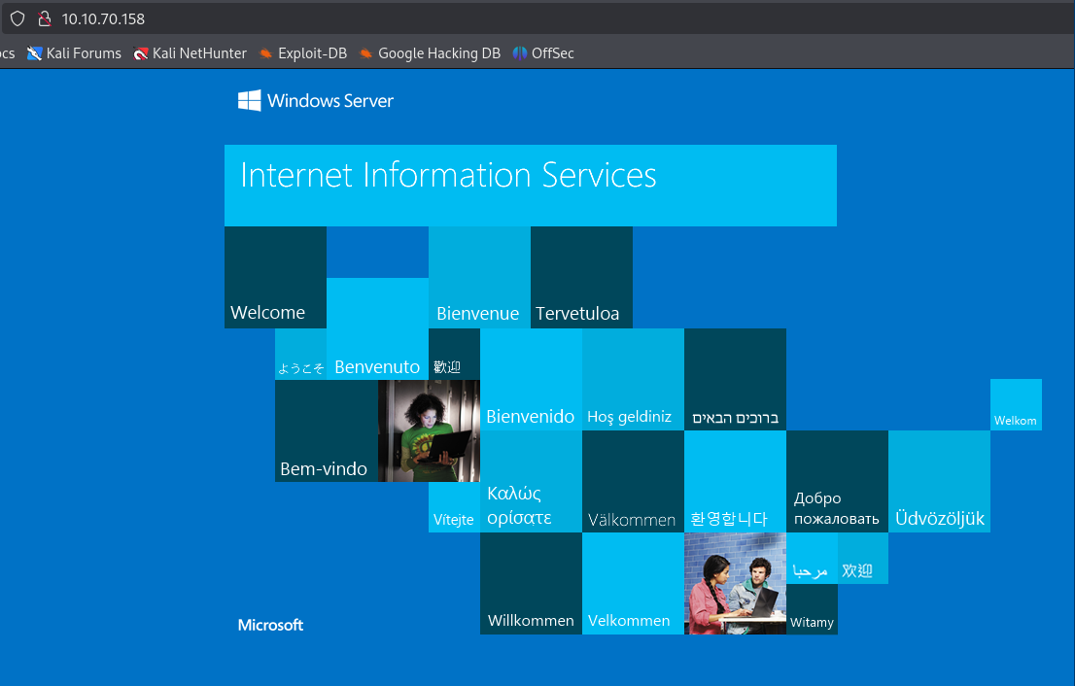Screen dimensions: 1075x686
Task: Click the Tervetuloa tile
Action: [581, 278]
